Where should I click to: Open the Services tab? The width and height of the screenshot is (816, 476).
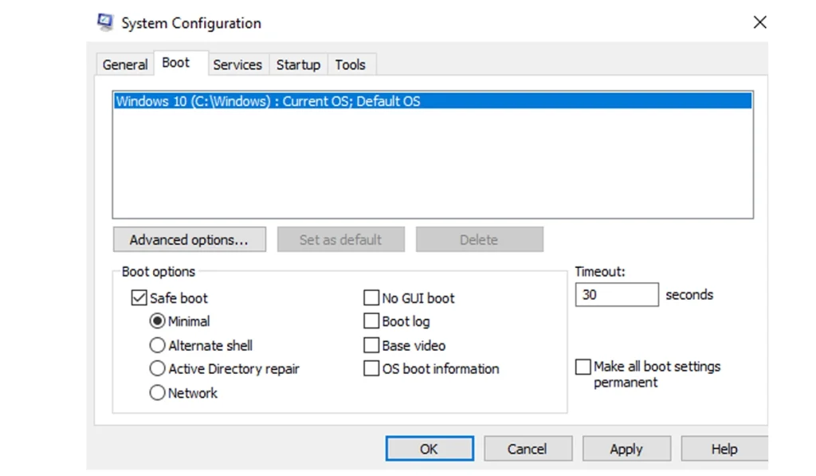click(x=237, y=65)
